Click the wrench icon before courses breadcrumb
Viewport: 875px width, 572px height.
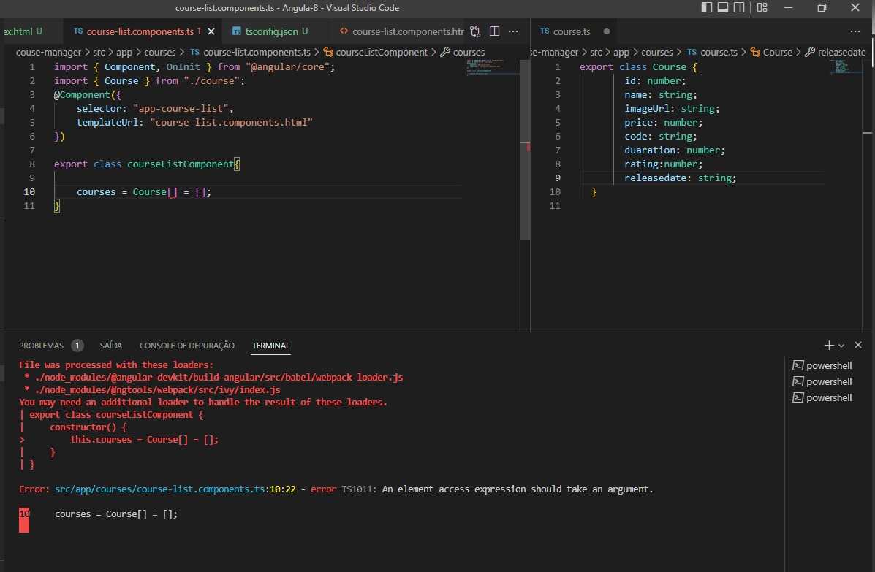point(445,52)
